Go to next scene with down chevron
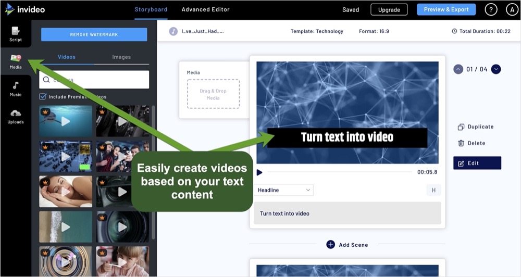 (x=496, y=69)
